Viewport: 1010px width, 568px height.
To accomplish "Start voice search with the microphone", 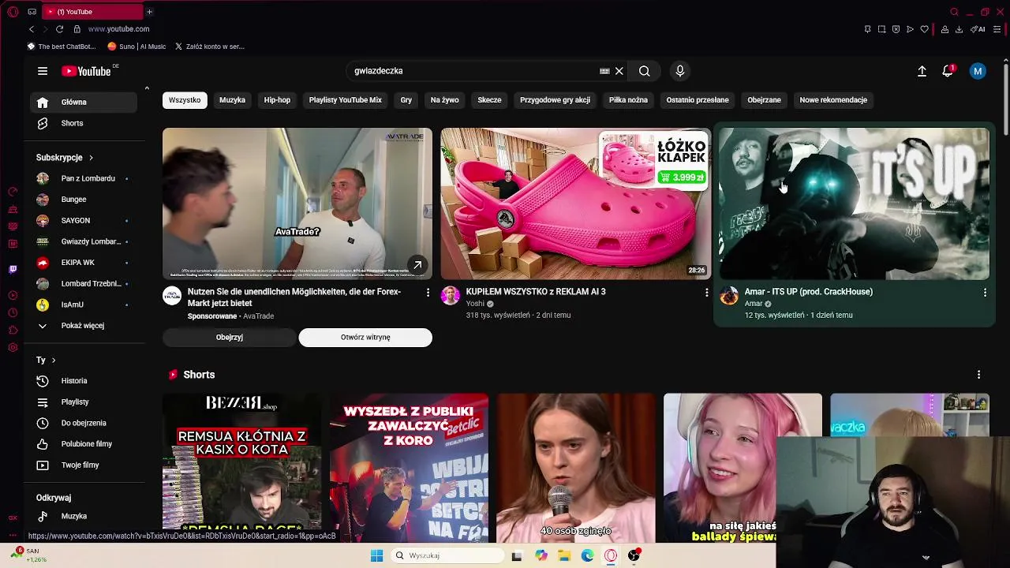I will pyautogui.click(x=680, y=71).
